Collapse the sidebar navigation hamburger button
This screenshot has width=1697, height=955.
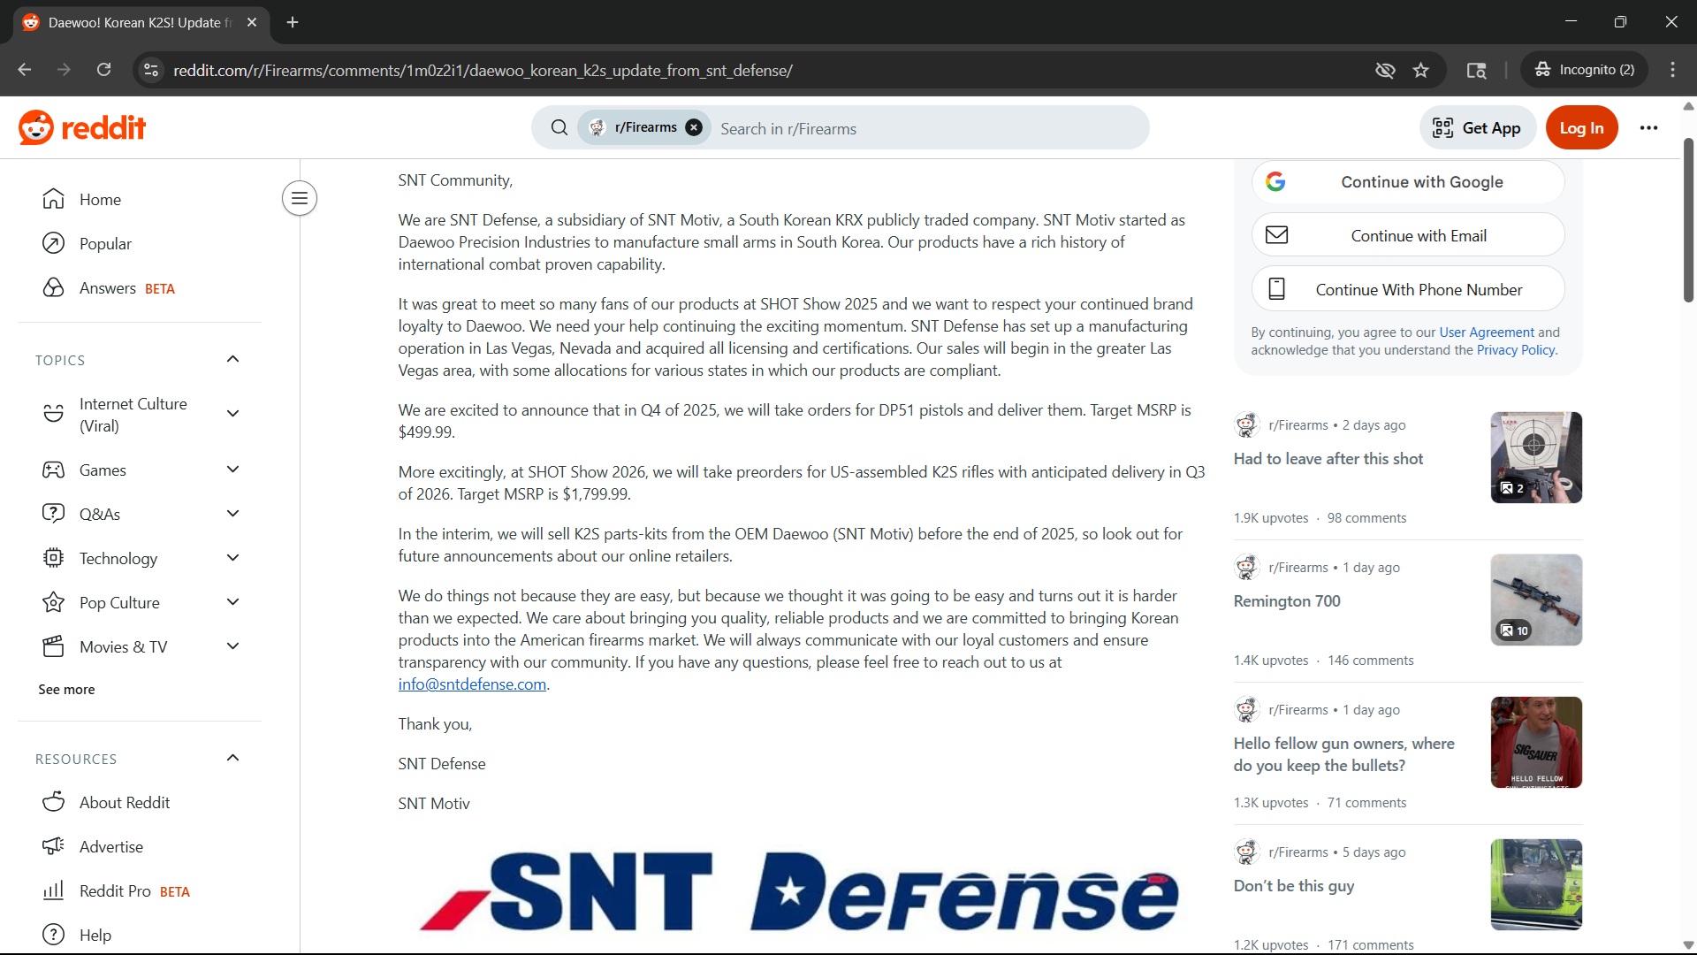pos(300,198)
